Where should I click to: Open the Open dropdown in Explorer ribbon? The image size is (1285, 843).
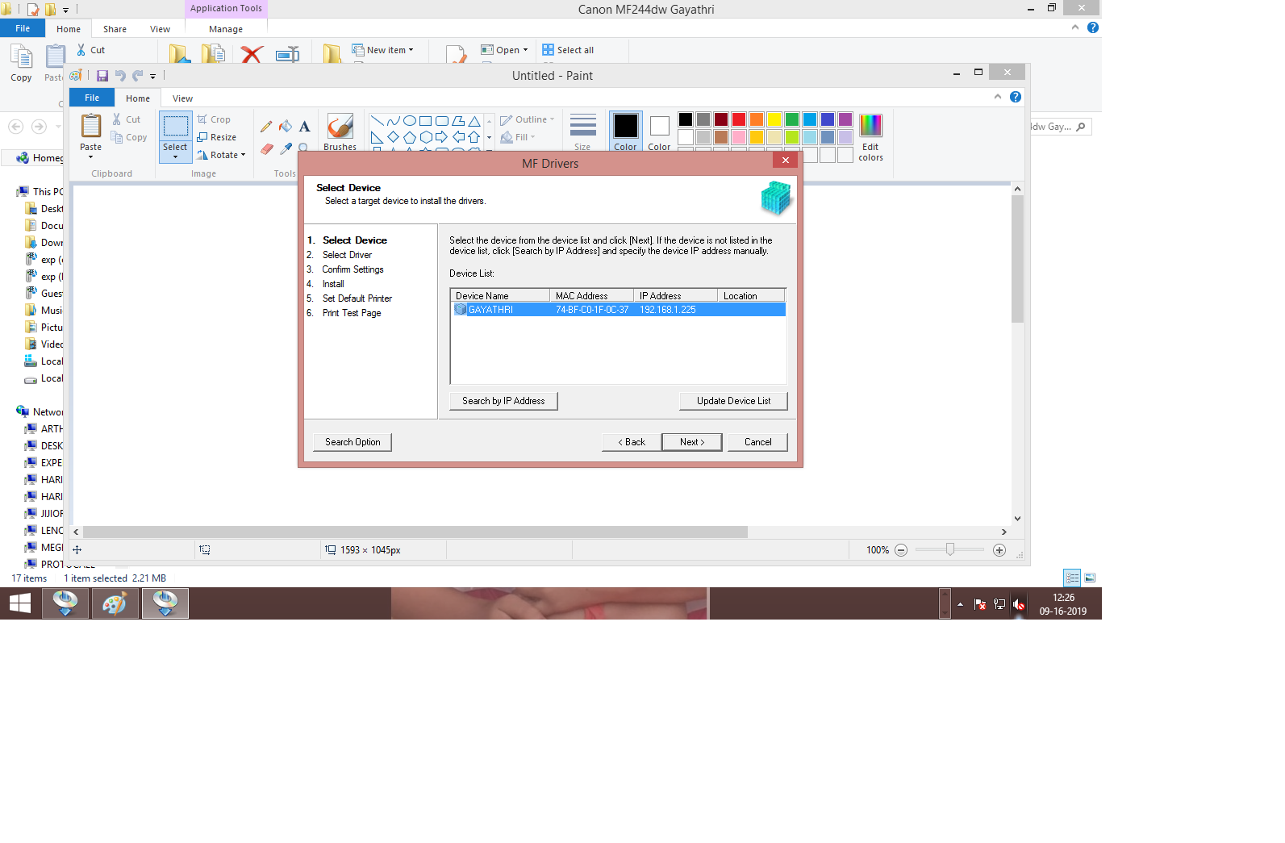pos(505,50)
